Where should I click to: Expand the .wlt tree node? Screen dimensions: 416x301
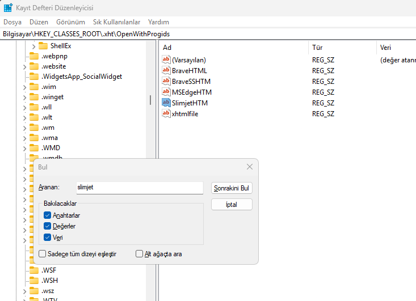click(x=24, y=118)
